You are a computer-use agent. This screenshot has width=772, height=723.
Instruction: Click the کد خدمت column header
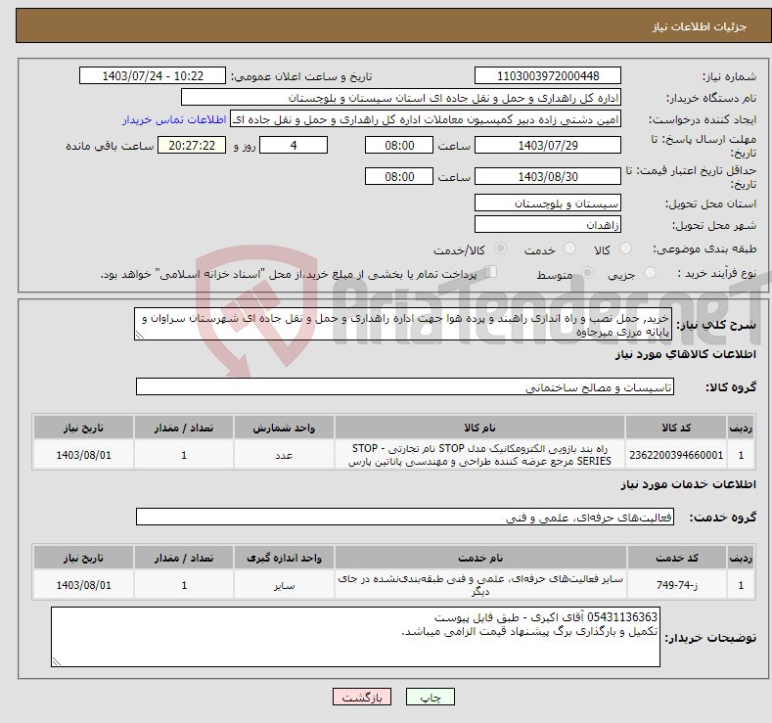coord(676,557)
